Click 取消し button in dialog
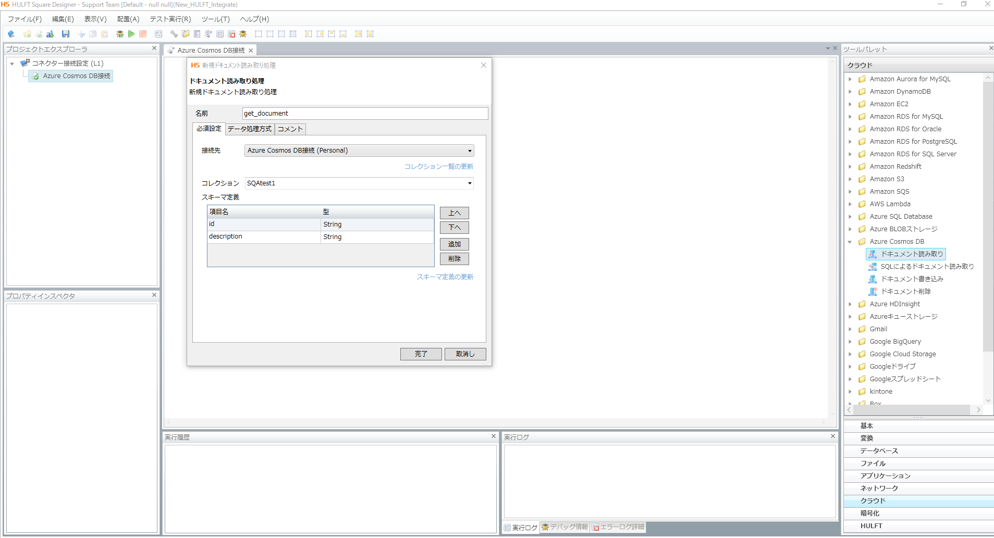The height and width of the screenshot is (538, 994). tap(465, 354)
